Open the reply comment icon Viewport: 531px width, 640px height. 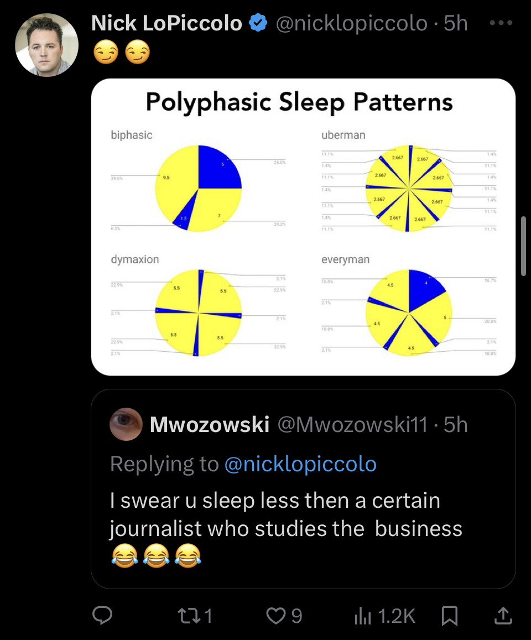tap(102, 616)
